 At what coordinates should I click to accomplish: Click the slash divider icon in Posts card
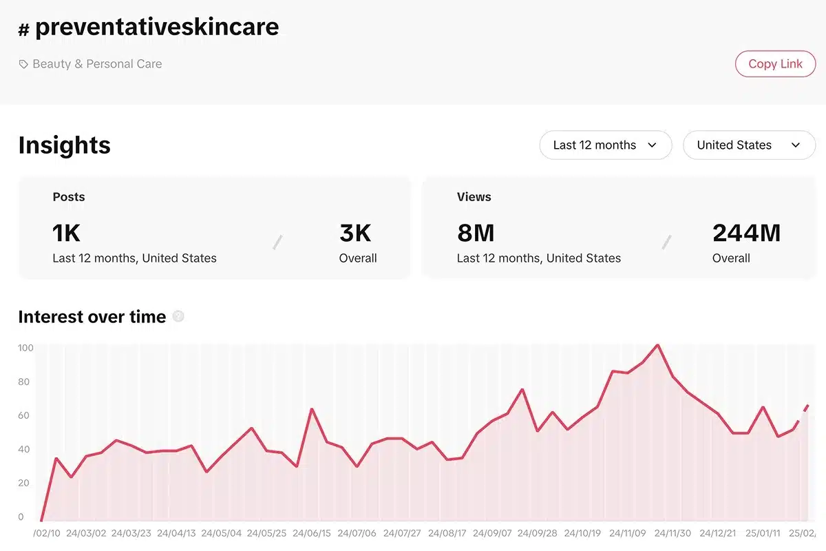pos(277,242)
